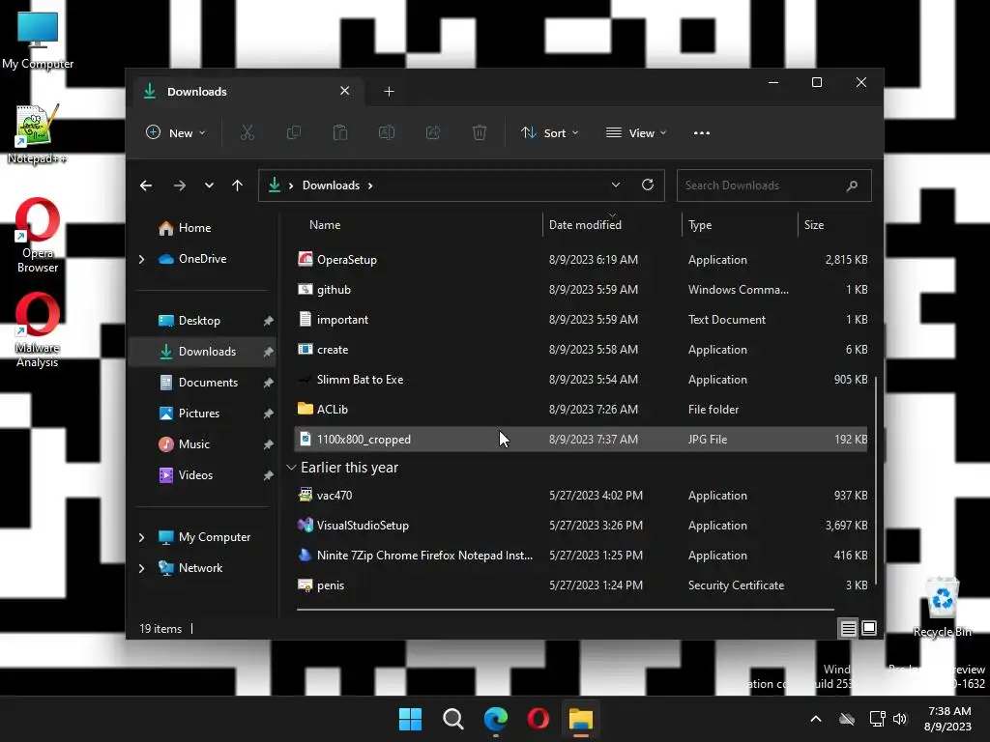
Task: Expand My Computer tree node
Action: (141, 537)
